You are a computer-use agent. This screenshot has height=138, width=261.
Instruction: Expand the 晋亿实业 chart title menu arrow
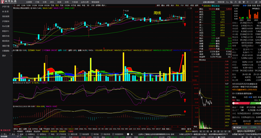point(31,8)
